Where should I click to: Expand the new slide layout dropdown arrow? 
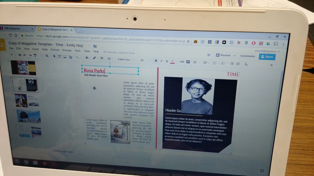(15, 55)
